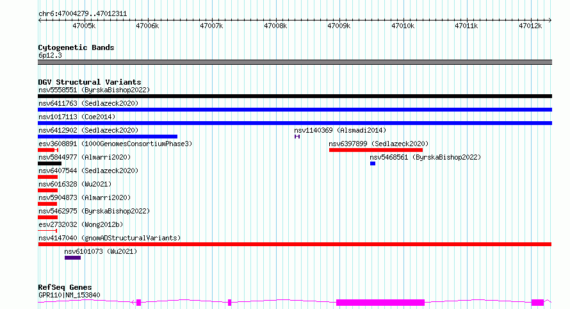This screenshot has height=309, width=570.
Task: Click the 6p12.3 band label
Action: tap(50, 55)
